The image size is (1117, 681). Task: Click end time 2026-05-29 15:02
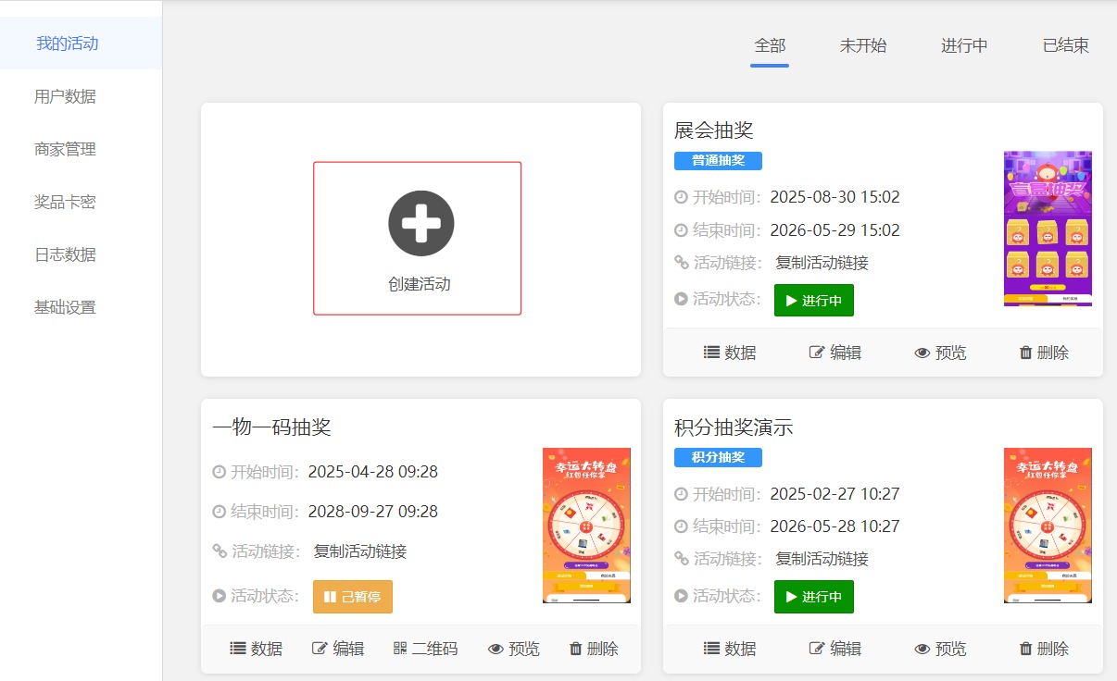point(835,230)
